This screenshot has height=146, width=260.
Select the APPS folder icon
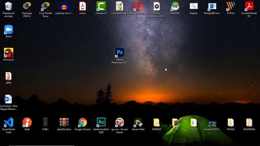coord(9,76)
